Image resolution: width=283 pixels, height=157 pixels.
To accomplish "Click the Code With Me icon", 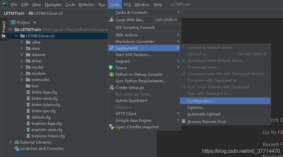I will 111,20.
